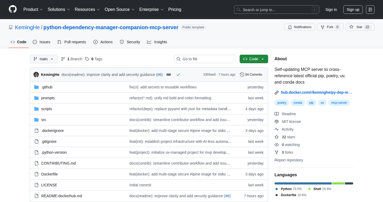Image resolution: width=383 pixels, height=202 pixels.
Task: Switch to the Insights tab
Action: pos(157,42)
